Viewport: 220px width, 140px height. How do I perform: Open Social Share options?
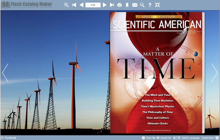(210, 138)
